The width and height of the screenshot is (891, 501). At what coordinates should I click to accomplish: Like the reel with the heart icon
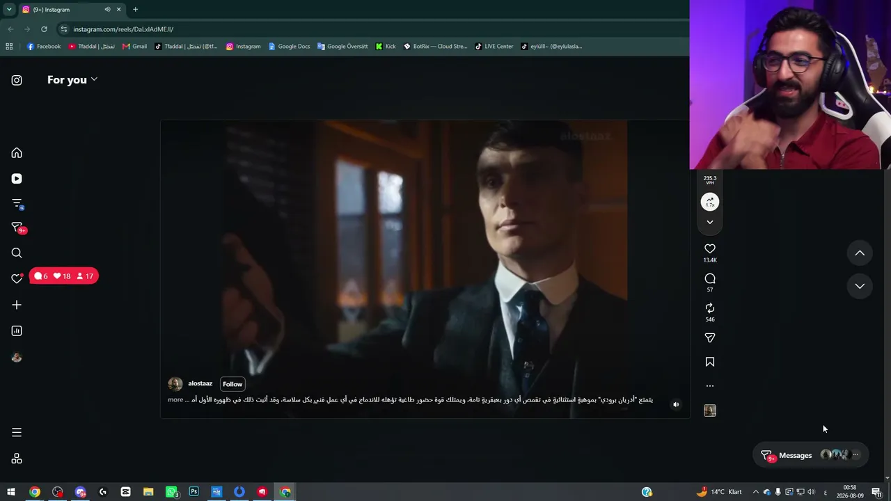(x=710, y=248)
